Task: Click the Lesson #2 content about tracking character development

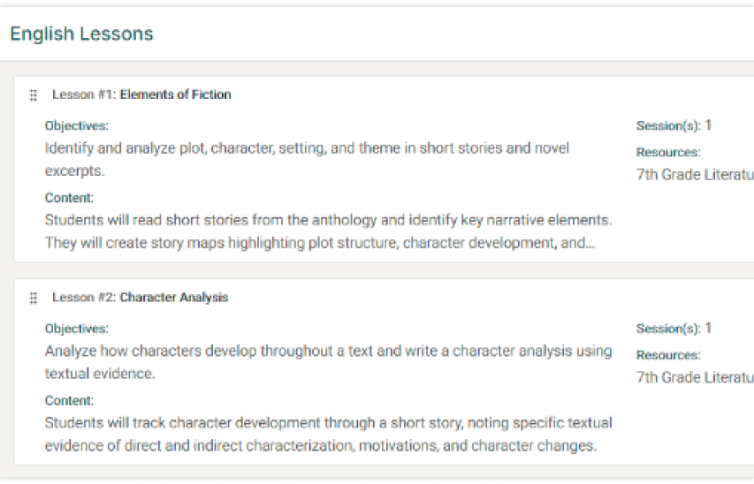Action: (x=329, y=434)
